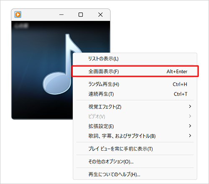Expand the 視覚エフェクト(Z) chevron arrow
The height and width of the screenshot is (184, 209).
click(x=190, y=106)
